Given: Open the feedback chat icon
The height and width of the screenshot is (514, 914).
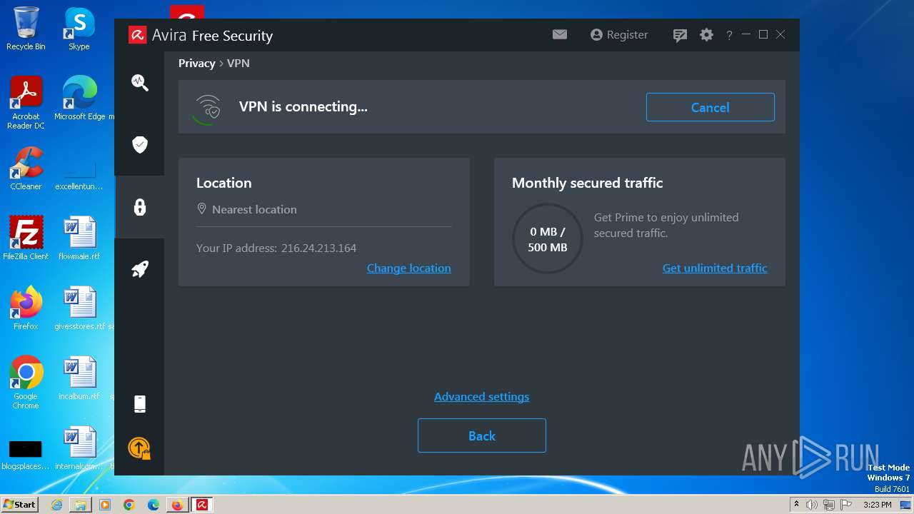Looking at the screenshot, I should (680, 35).
